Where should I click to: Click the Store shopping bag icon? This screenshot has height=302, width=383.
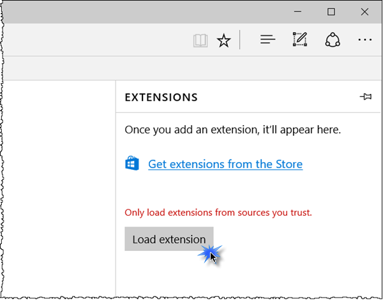pos(132,164)
